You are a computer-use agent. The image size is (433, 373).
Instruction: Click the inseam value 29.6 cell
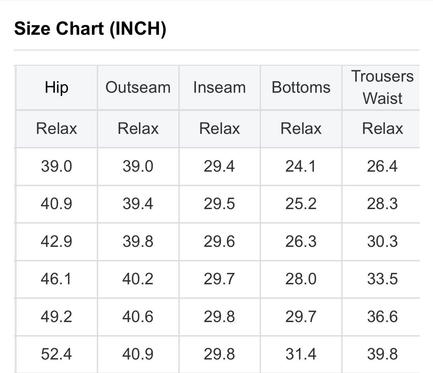[x=220, y=242]
